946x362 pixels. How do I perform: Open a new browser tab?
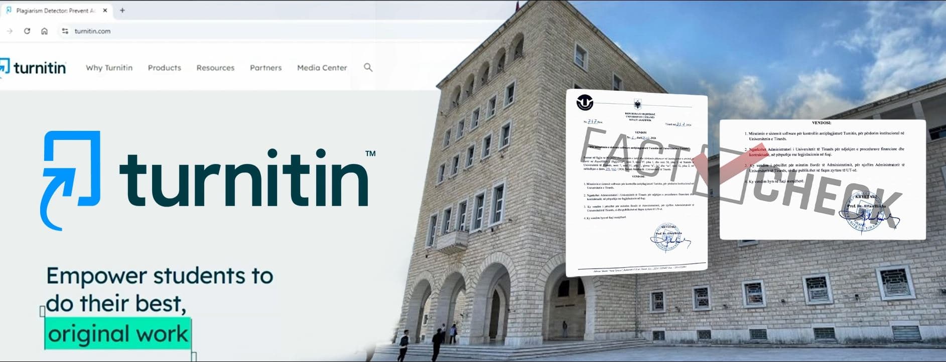click(122, 10)
